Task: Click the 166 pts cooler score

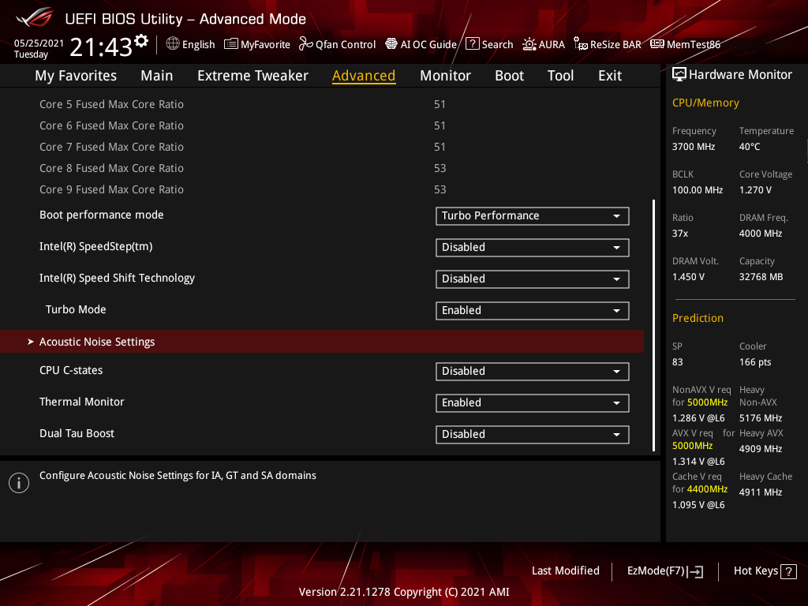Action: pos(755,362)
